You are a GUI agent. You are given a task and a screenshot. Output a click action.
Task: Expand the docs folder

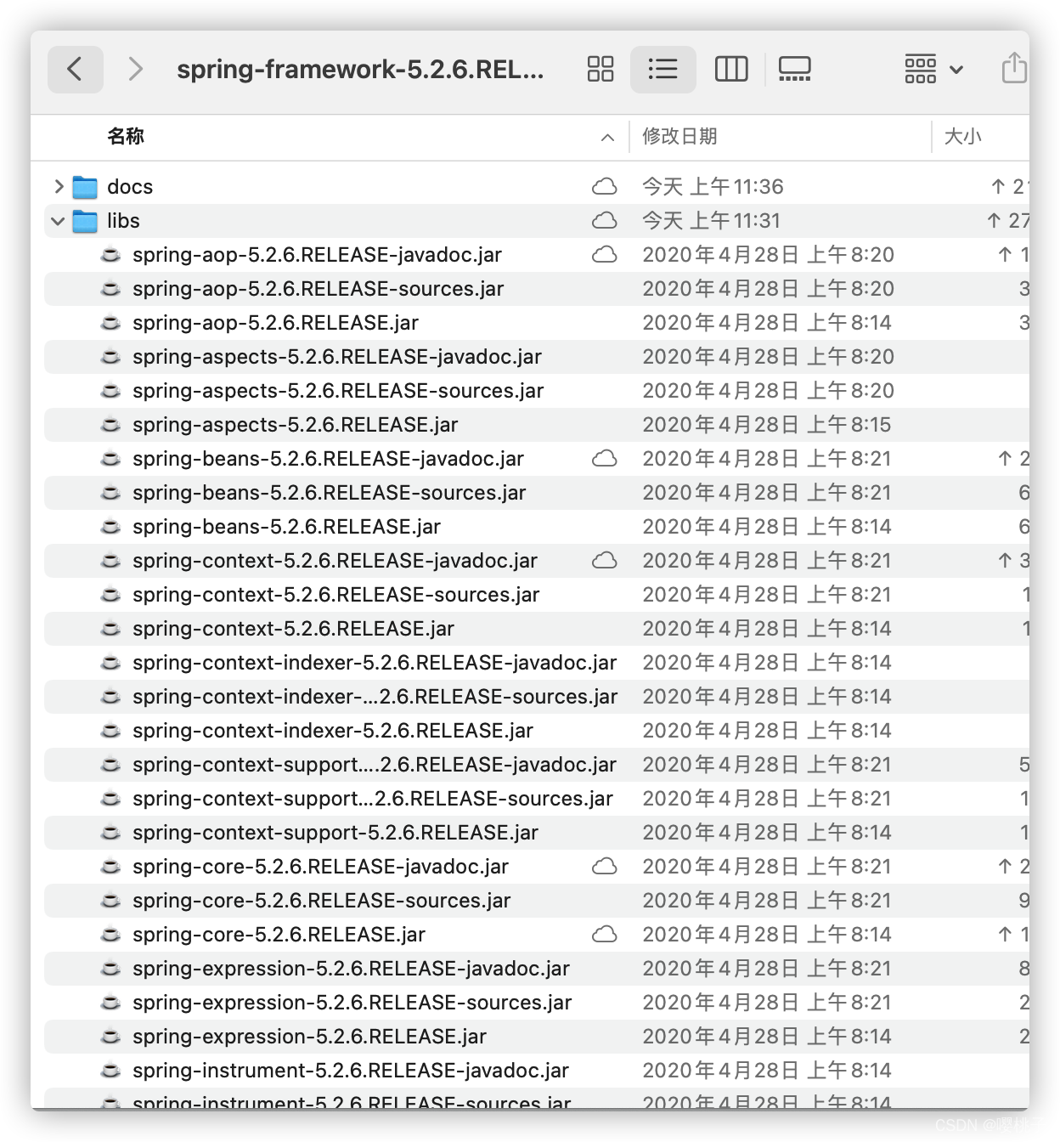click(58, 186)
